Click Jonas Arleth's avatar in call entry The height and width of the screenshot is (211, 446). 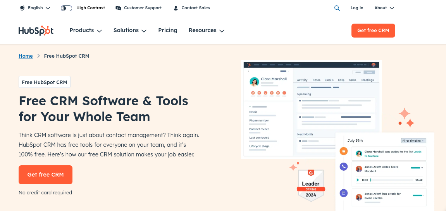tap(359, 169)
